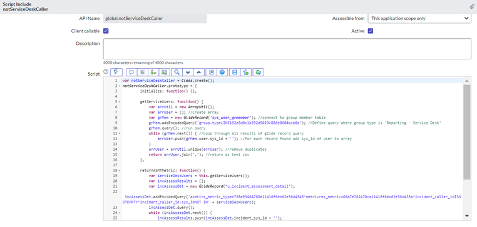477x227 pixels.
Task: Click the syntax check icon with green tick
Action: pos(246,72)
